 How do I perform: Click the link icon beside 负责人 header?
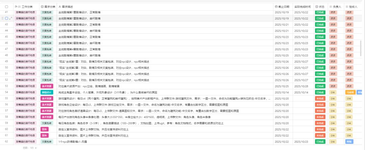(x=331, y=7)
